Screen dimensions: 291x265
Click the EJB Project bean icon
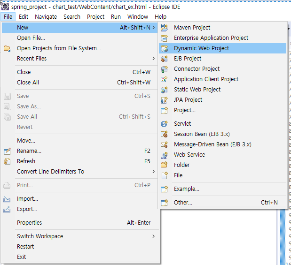164,59
